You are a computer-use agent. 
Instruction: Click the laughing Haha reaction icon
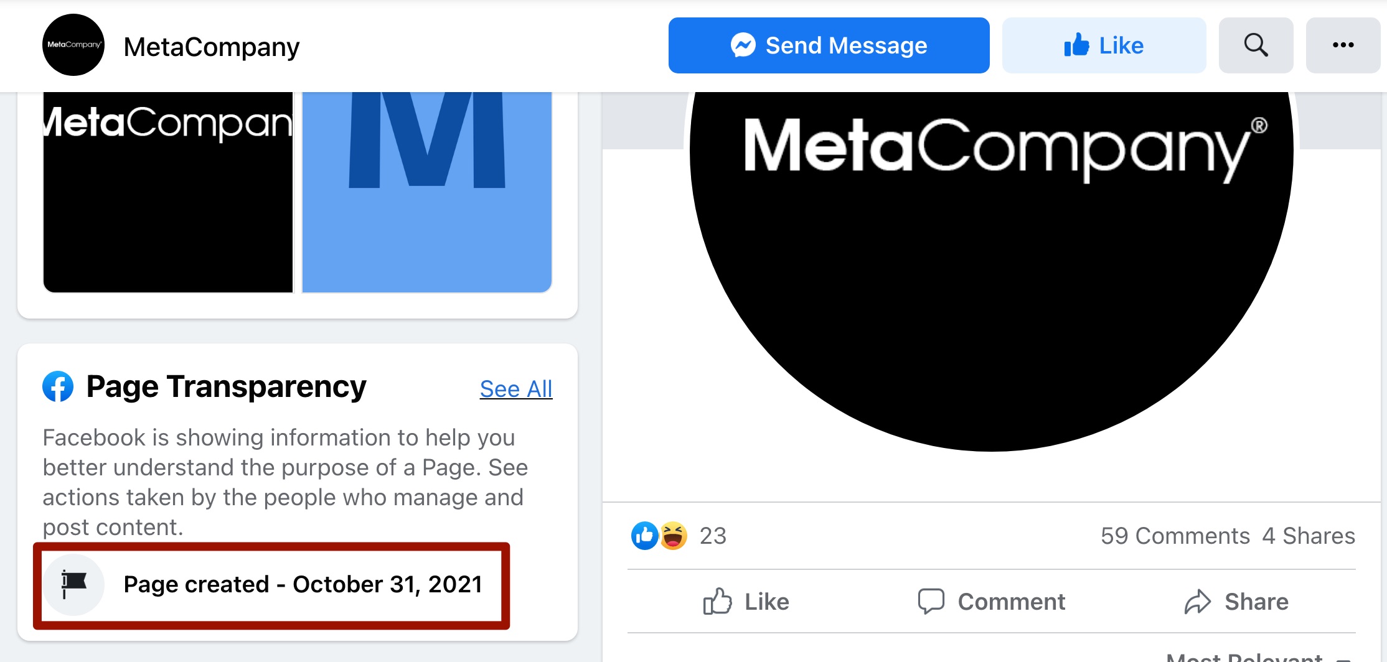tap(674, 536)
